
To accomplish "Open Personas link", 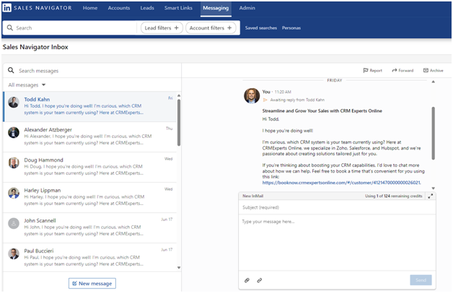I will tap(291, 28).
